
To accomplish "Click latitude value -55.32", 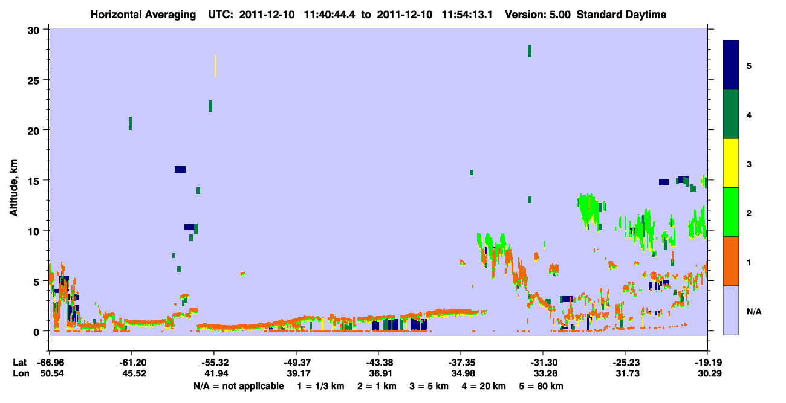I will pos(213,363).
